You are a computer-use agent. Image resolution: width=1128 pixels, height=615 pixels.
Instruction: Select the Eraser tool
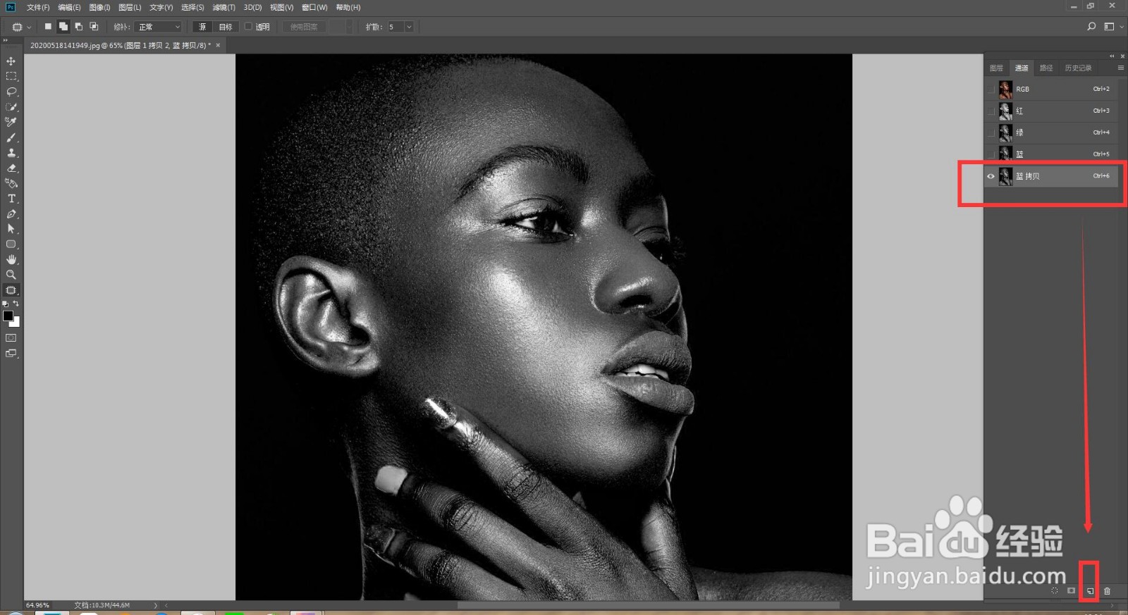coord(11,168)
